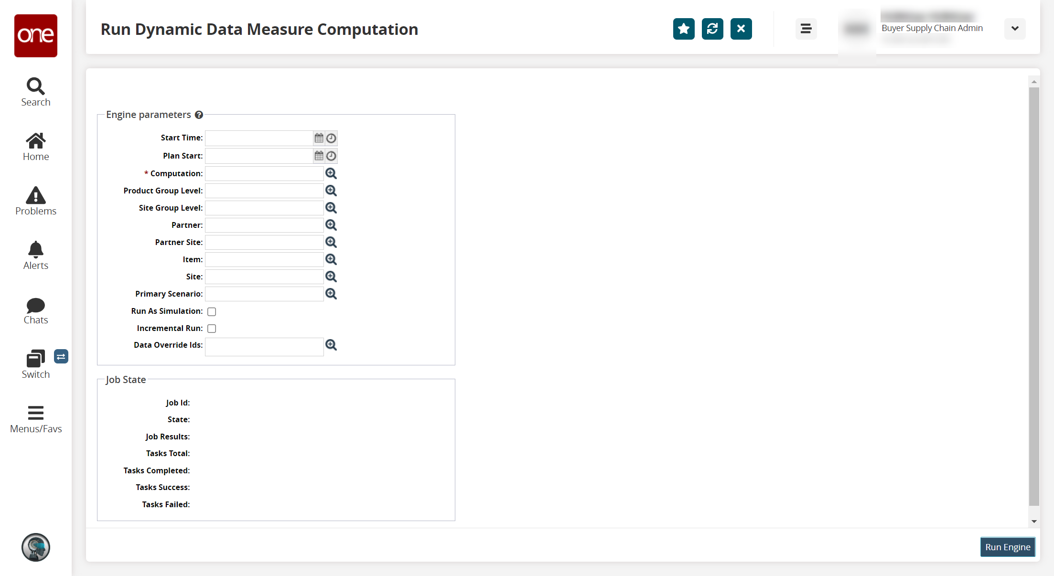Check the Incremental Run checkbox

[212, 329]
